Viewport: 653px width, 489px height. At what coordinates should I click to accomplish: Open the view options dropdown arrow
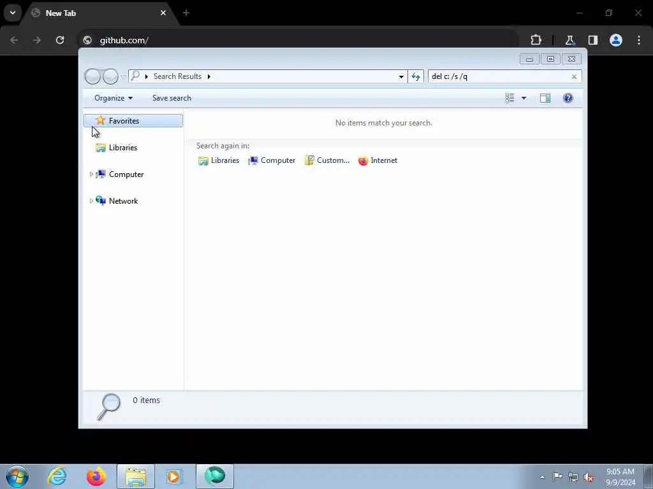pos(524,98)
